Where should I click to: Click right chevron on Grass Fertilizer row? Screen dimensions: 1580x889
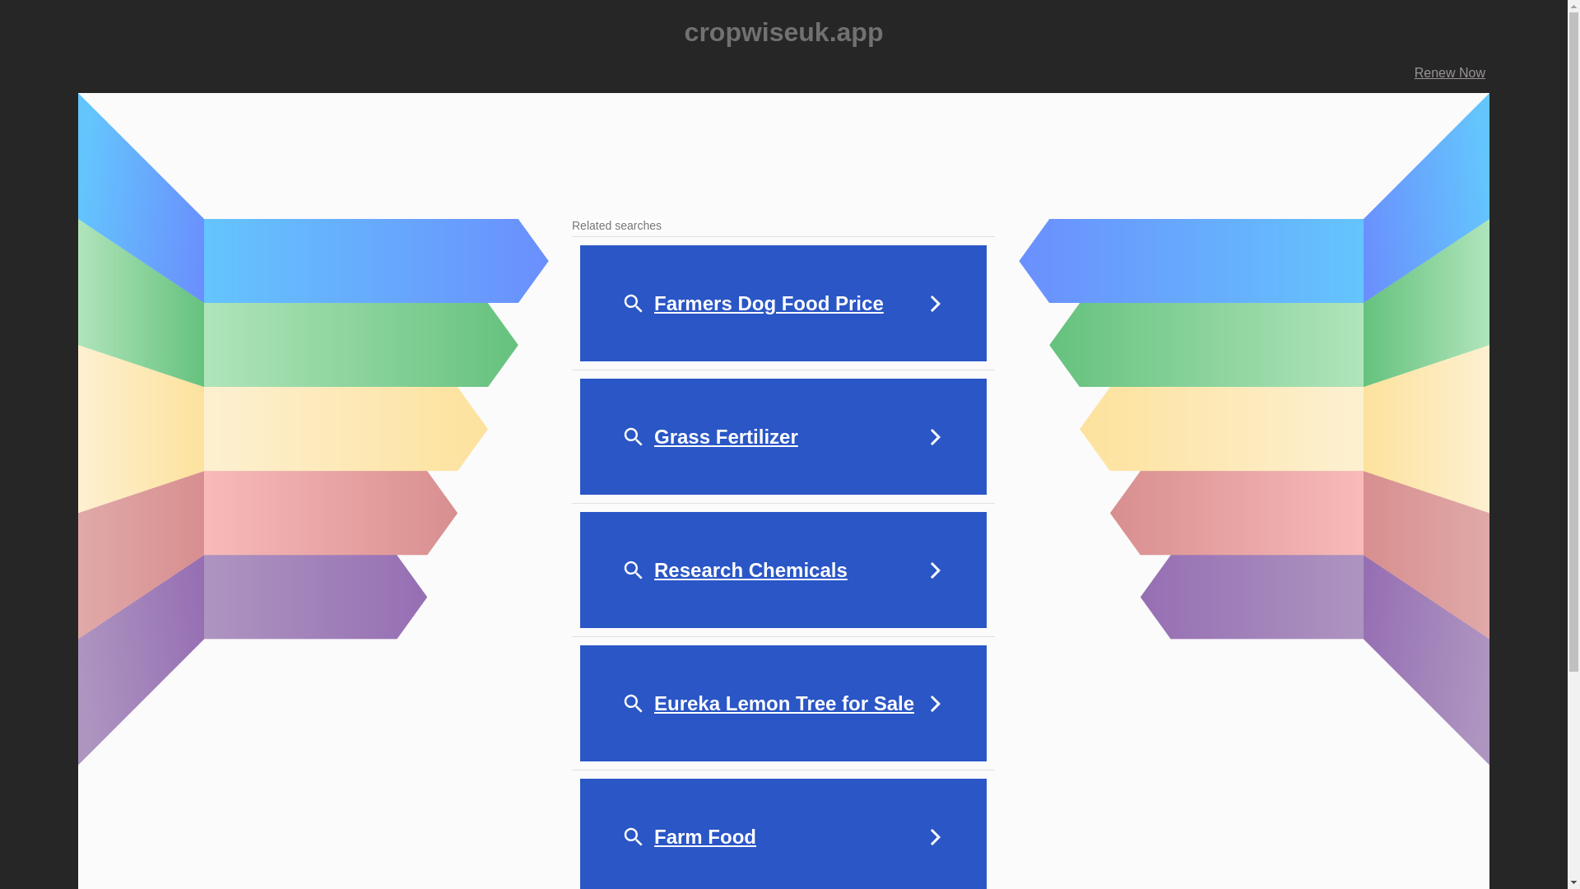tap(935, 437)
